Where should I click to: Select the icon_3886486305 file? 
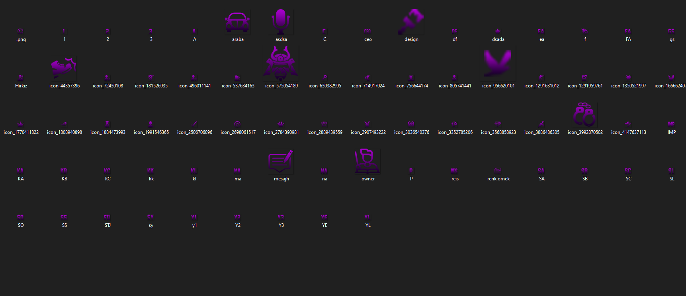click(x=541, y=124)
